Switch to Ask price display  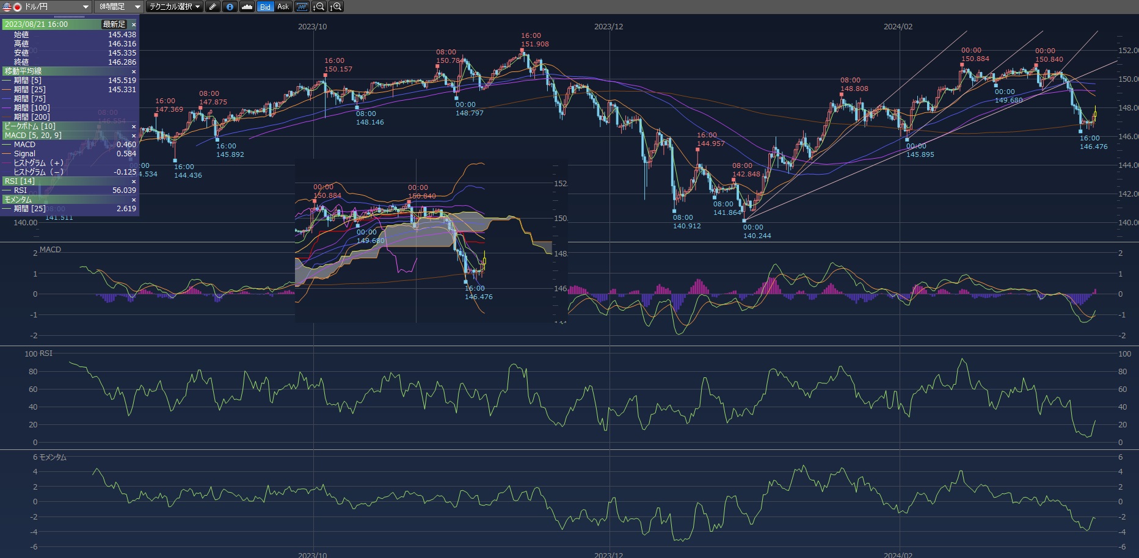point(283,7)
